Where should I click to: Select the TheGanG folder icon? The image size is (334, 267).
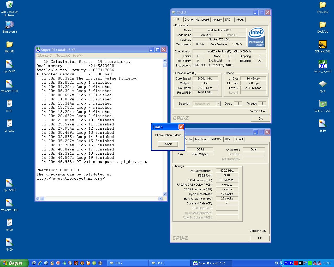323,5
